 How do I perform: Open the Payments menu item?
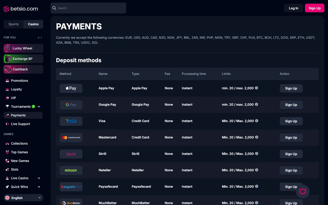point(23,115)
